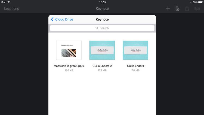This screenshot has width=204, height=115.
Task: Open the Guilia Enders 2 thumbnail
Action: click(102, 50)
